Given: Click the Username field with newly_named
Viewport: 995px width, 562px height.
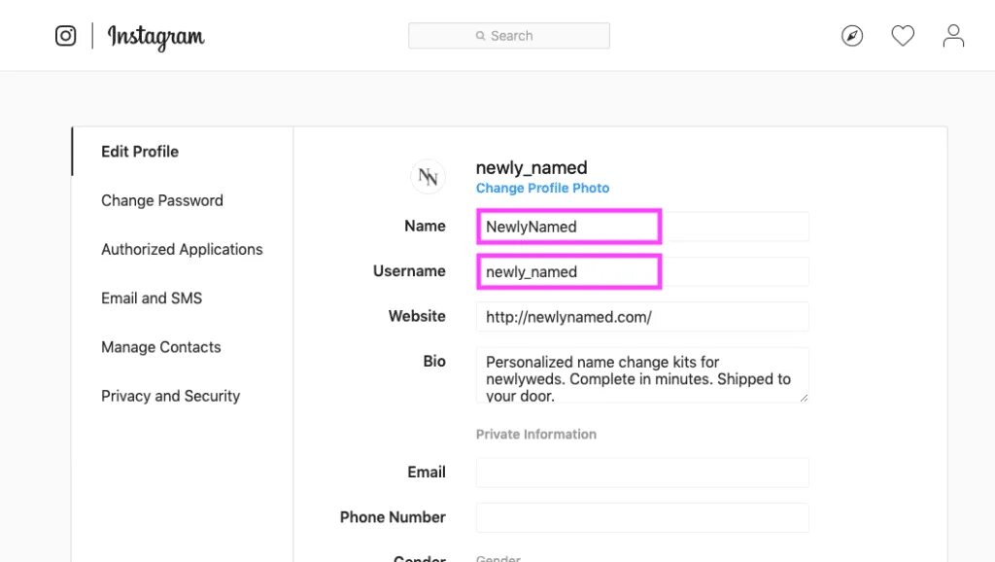Looking at the screenshot, I should pos(642,272).
